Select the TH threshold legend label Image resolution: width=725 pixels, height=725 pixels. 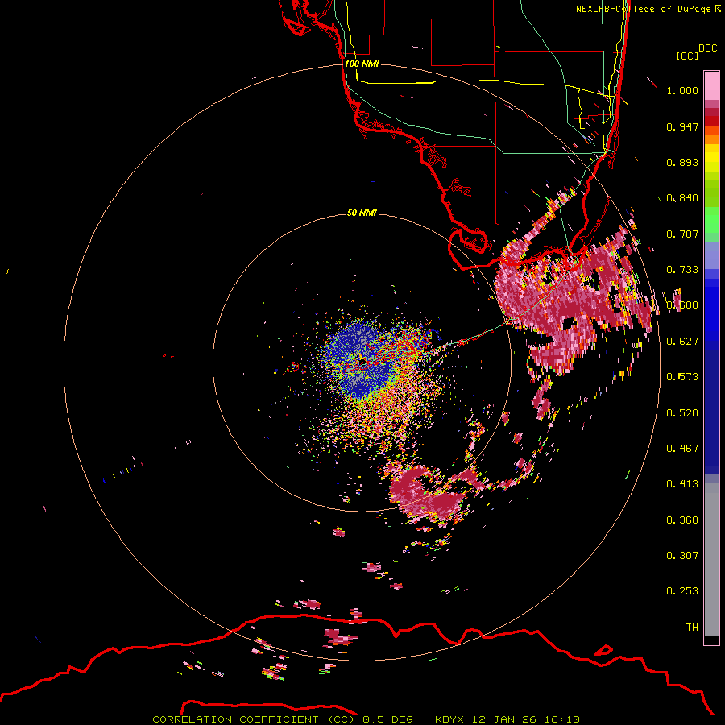click(x=692, y=628)
